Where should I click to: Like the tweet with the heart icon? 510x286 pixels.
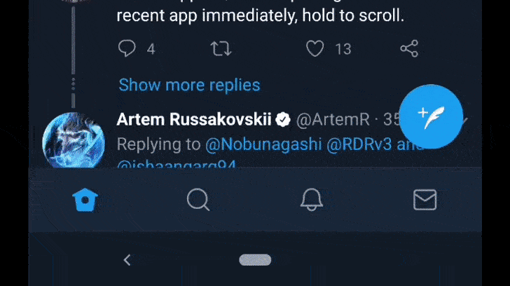pos(315,48)
